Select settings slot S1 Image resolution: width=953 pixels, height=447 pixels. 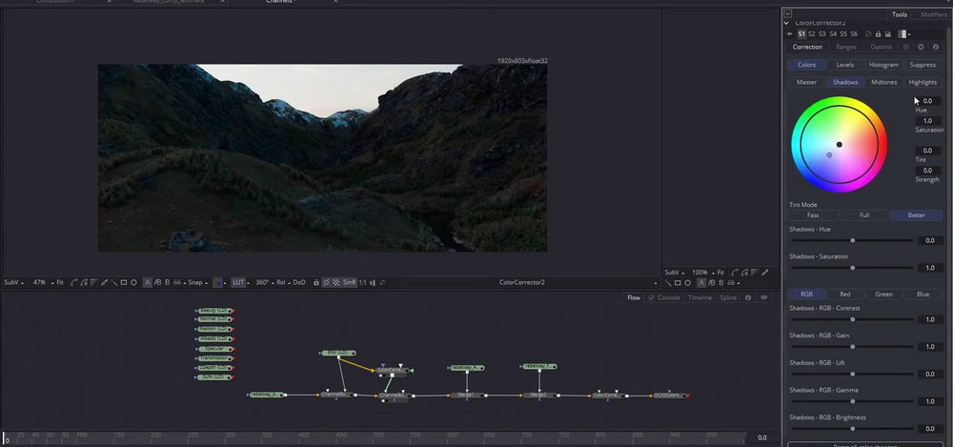[x=801, y=34]
